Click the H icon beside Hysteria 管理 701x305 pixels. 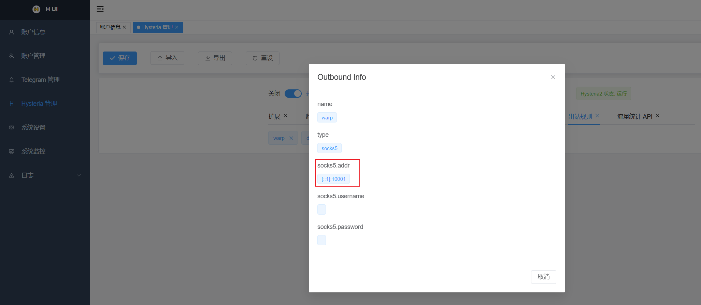pyautogui.click(x=12, y=104)
